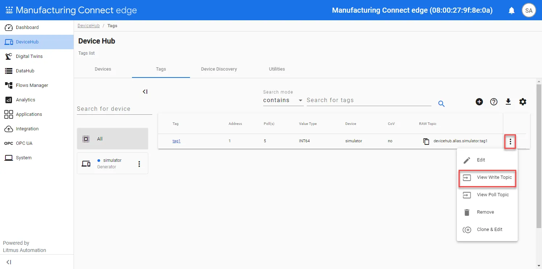The image size is (542, 269).
Task: Switch to the Device Discovery tab
Action: point(219,69)
